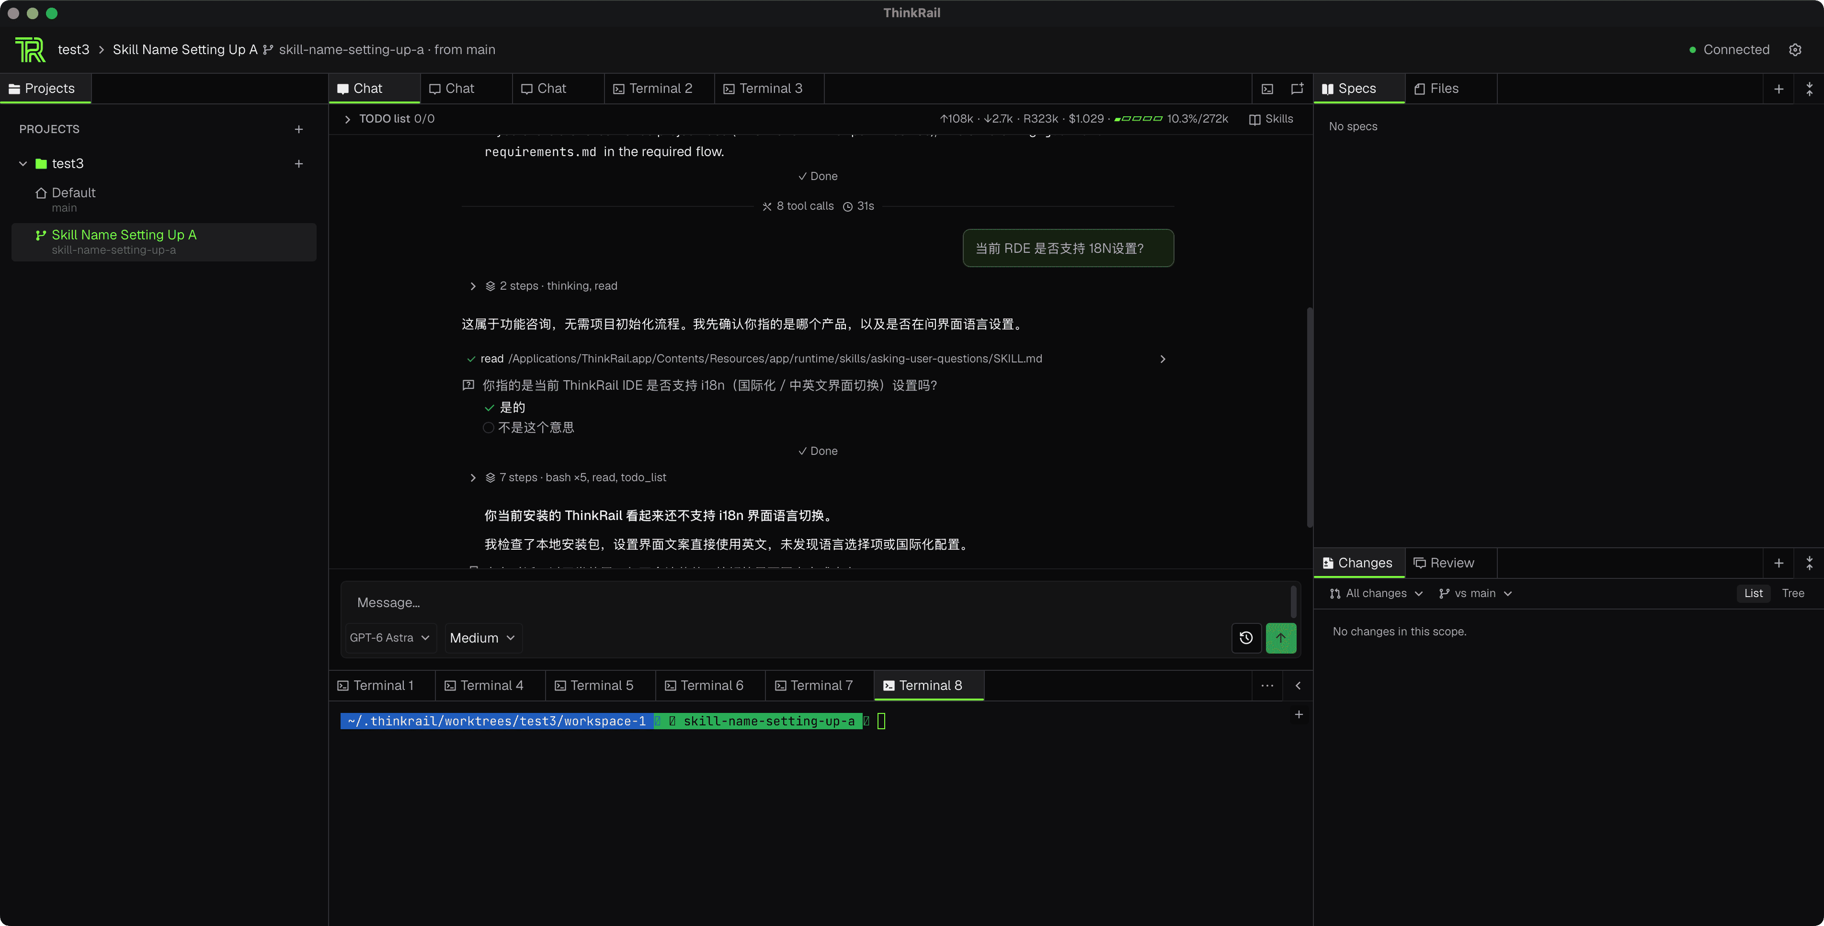Click the '8 tool calls' summary text
Viewport: 1824px width, 926px height.
tap(805, 206)
